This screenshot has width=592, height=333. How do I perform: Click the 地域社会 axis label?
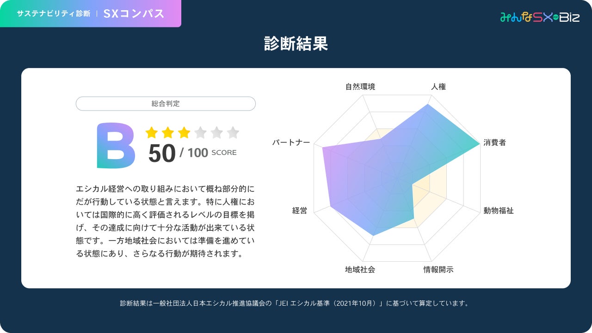(360, 270)
